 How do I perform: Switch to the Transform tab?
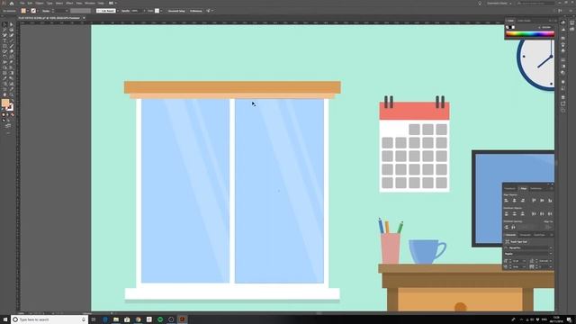tap(509, 188)
